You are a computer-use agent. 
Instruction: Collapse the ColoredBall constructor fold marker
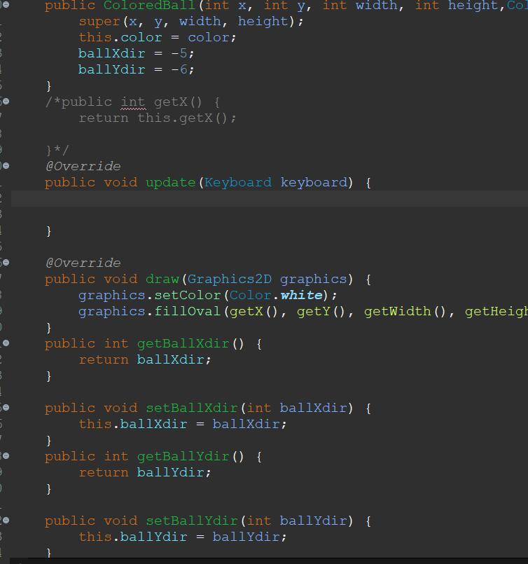click(6, 5)
